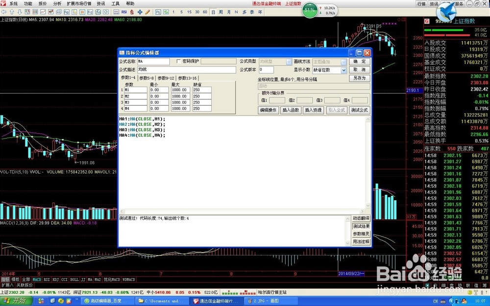The width and height of the screenshot is (490, 306).
Task: Click the 测试公式 button
Action: [359, 110]
